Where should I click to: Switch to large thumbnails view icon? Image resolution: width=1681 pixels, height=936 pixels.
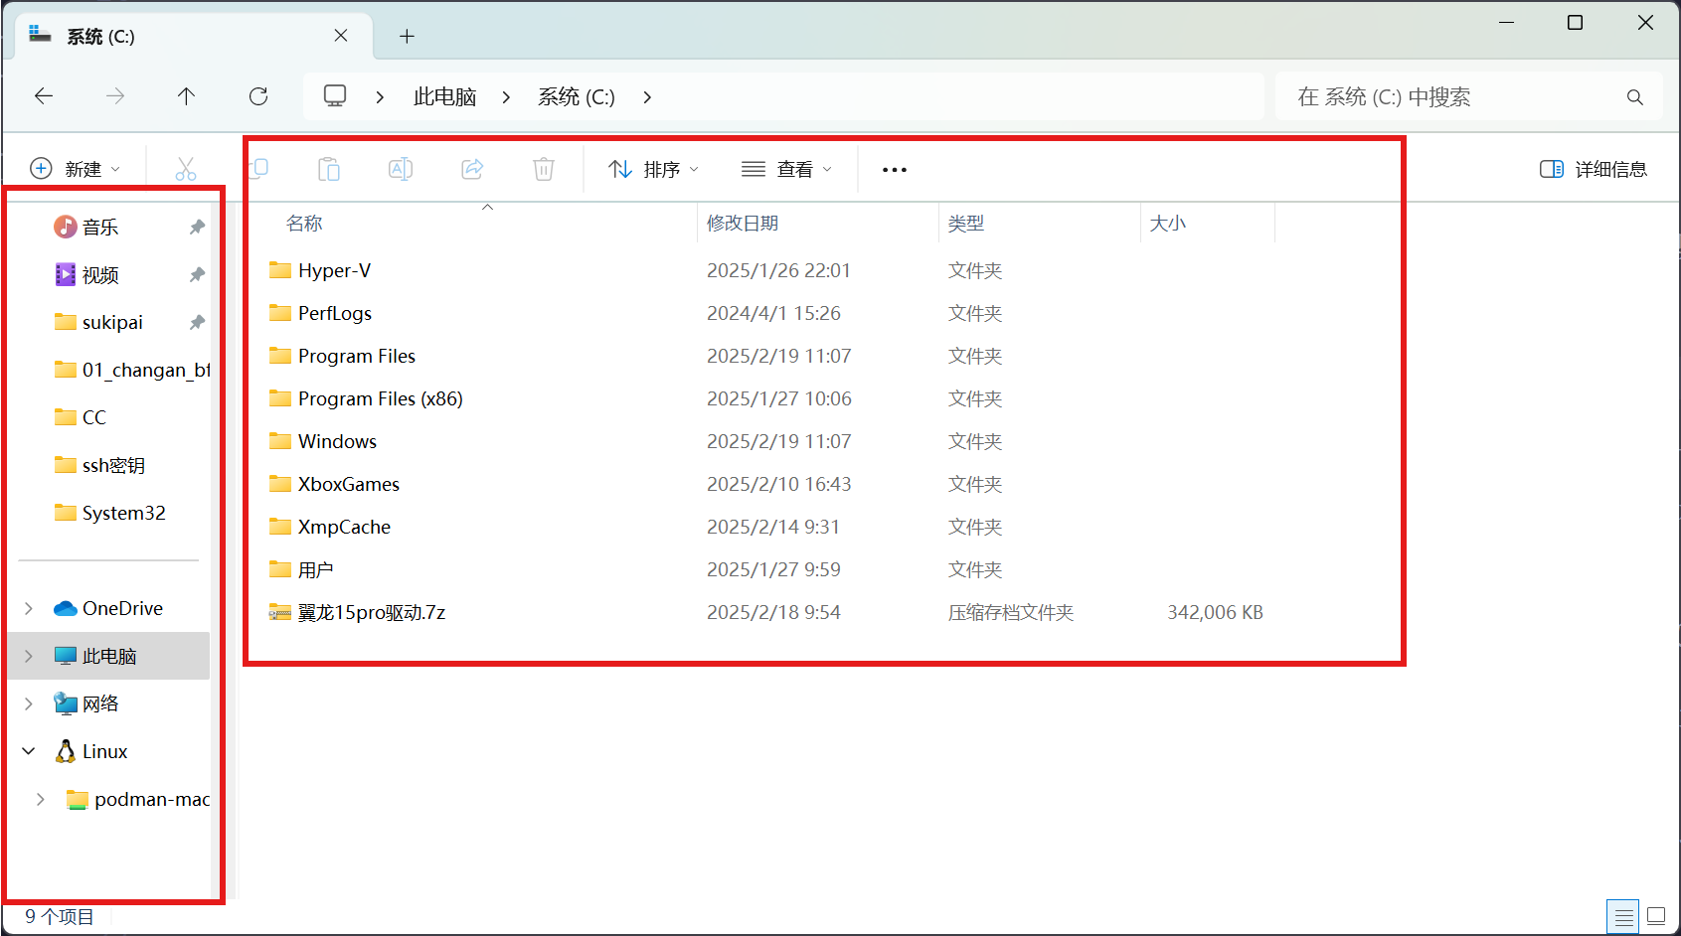tap(1656, 916)
